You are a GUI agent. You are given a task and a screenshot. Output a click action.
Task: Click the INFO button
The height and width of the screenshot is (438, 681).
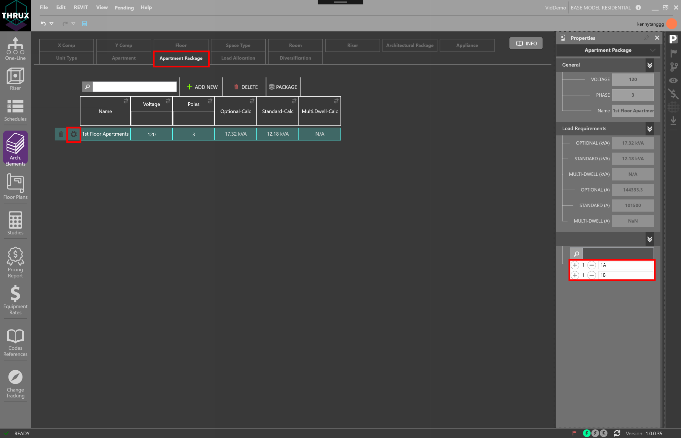[526, 43]
